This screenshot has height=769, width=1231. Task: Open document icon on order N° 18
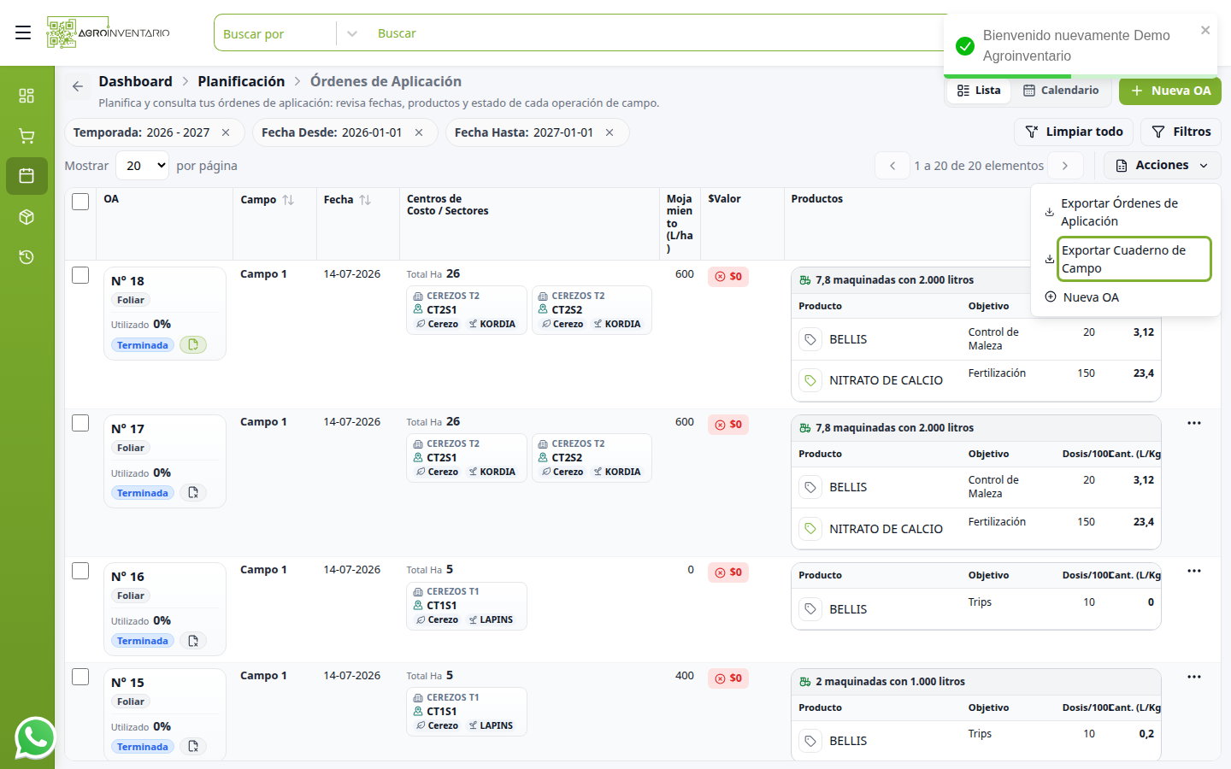tap(193, 345)
